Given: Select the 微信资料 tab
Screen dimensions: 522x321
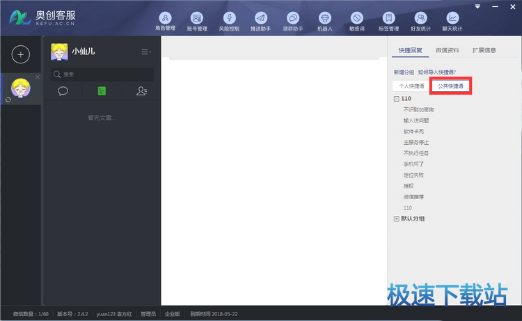Looking at the screenshot, I should tap(447, 50).
